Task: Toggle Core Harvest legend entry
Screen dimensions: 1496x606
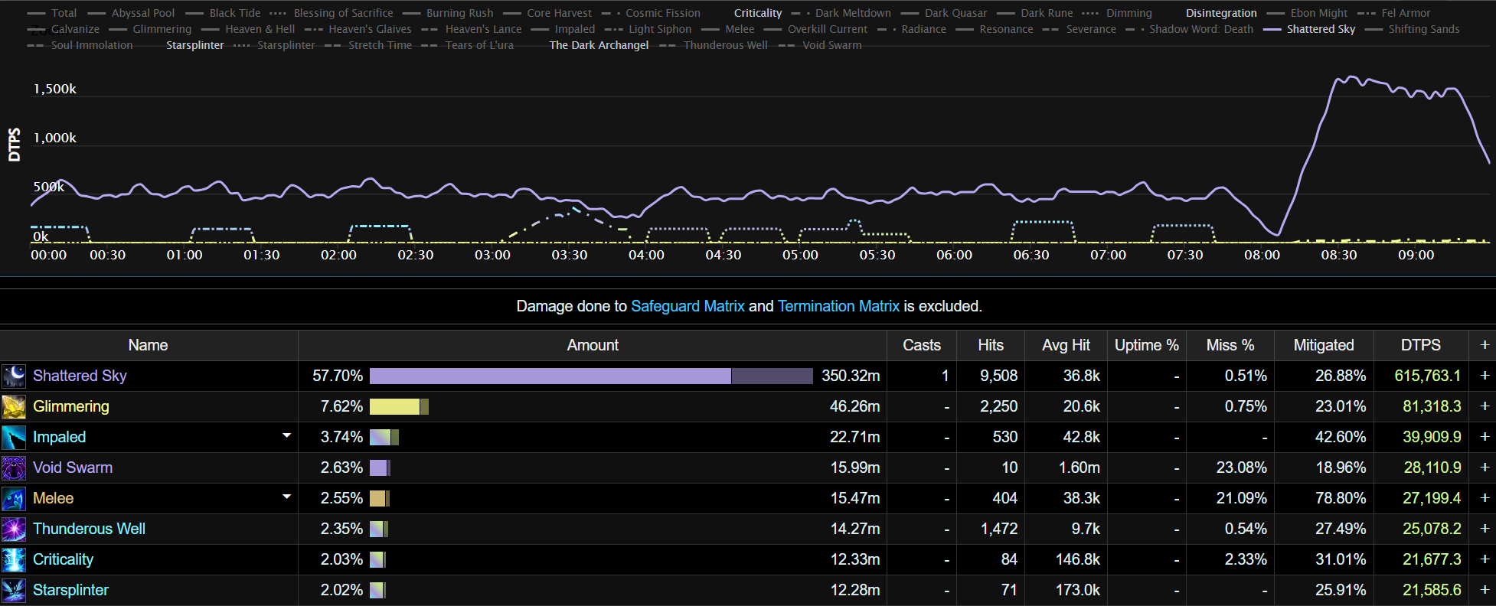Action: [547, 13]
